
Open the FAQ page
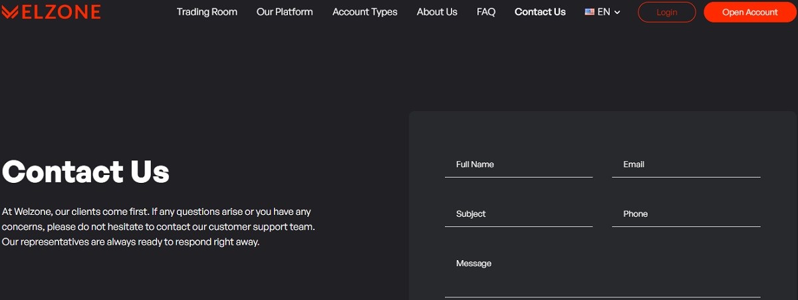point(486,12)
